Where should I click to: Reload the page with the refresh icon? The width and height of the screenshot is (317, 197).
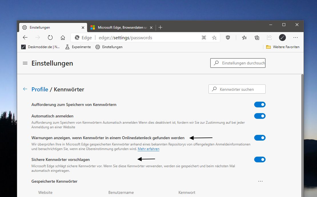coord(50,38)
